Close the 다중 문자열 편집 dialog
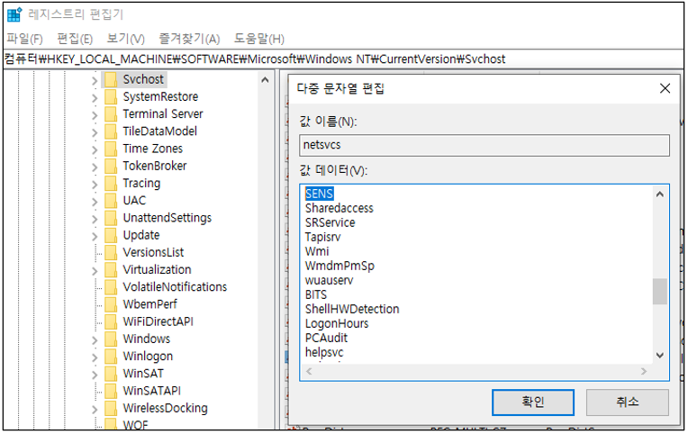Image resolution: width=688 pixels, height=434 pixels. [x=665, y=88]
